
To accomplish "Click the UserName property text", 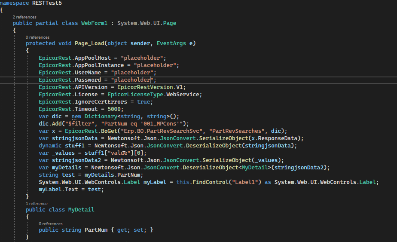I will coord(88,73).
